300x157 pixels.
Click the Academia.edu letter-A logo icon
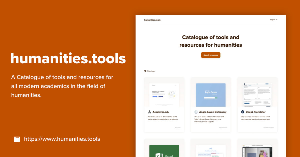pos(149,112)
